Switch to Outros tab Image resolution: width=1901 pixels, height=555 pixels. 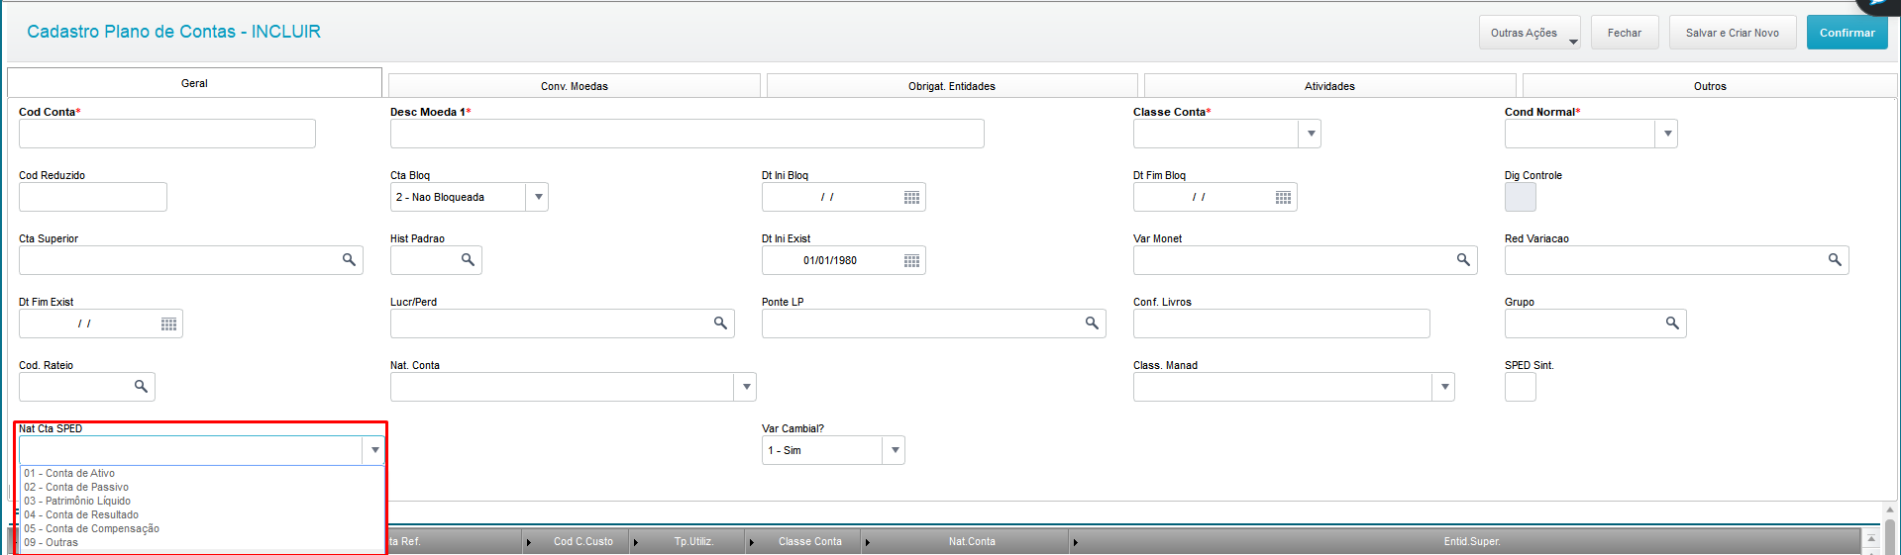pyautogui.click(x=1710, y=86)
